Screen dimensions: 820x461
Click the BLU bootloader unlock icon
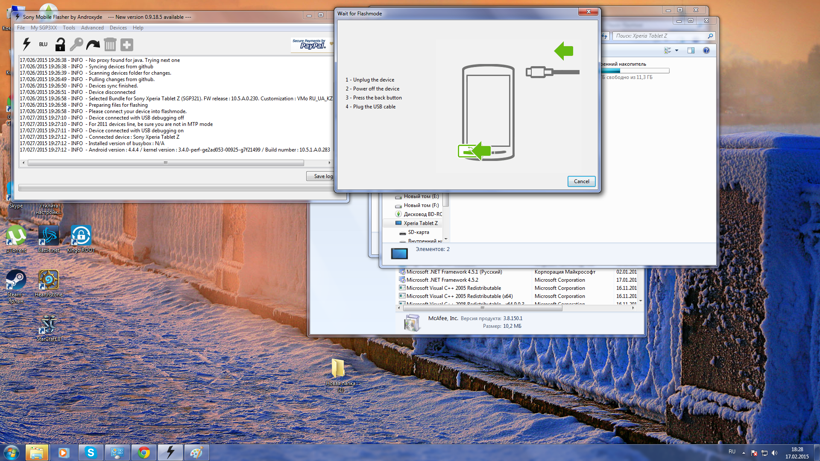[43, 44]
